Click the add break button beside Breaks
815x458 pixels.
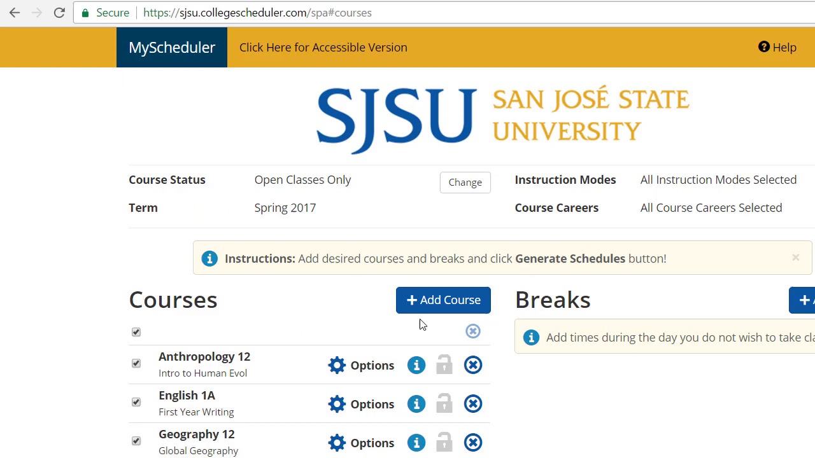[802, 300]
